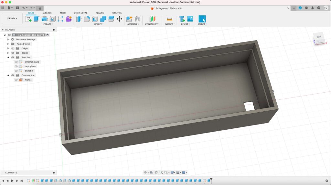Switch to the SHEET METAL tab
The width and height of the screenshot is (331, 185).
tap(80, 13)
